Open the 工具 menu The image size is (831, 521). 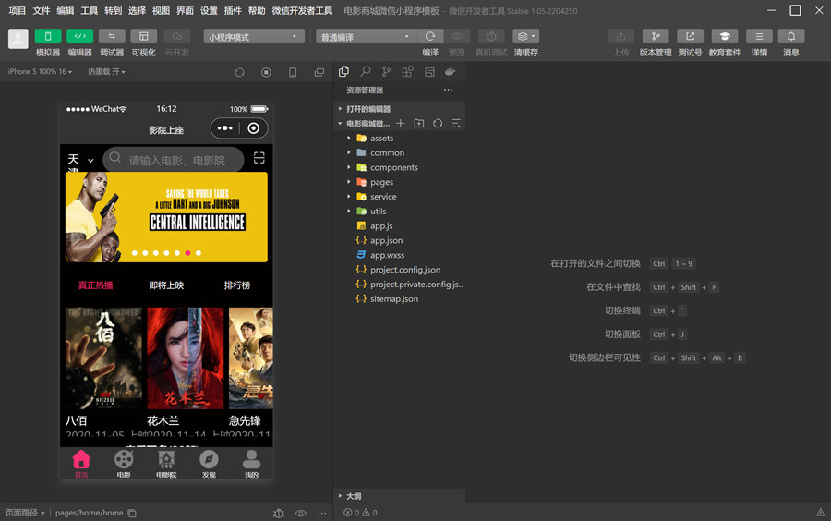89,10
